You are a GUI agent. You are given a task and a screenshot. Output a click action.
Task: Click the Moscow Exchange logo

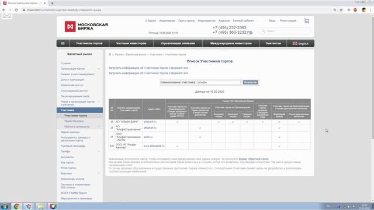[x=86, y=26]
